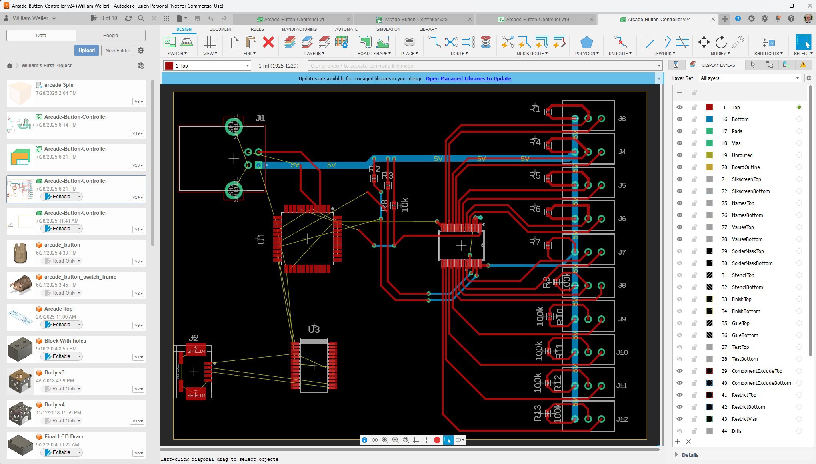Click the Vias layer color swatch
The width and height of the screenshot is (816, 464).
(x=710, y=143)
